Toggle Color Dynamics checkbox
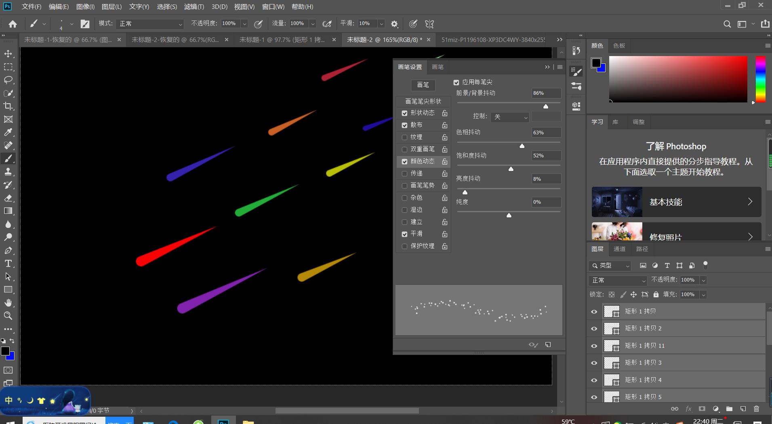Screen dimensions: 772x424 404,161
